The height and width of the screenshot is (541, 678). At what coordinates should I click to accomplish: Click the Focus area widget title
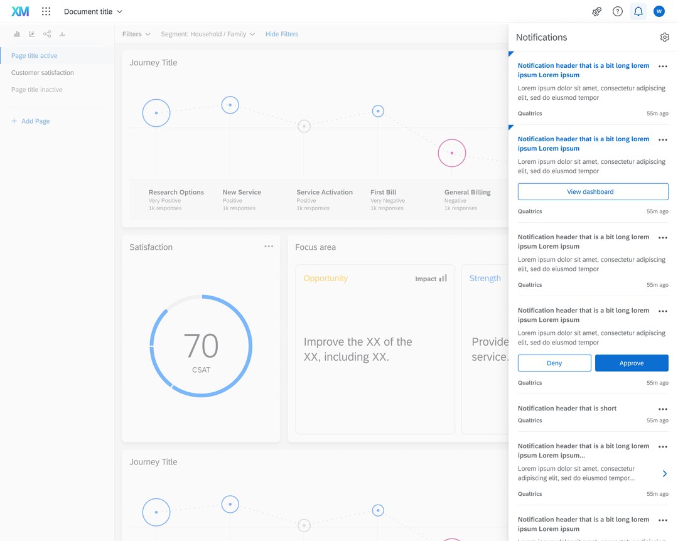pos(315,247)
